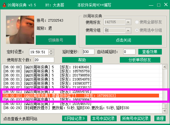Maximize the window
This screenshot has width=170, height=125.
point(159,5)
